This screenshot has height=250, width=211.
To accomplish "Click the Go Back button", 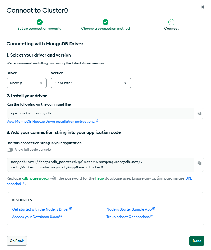I will tap(17, 241).
